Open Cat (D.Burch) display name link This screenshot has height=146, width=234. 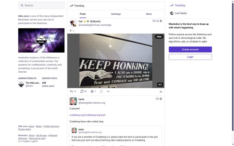90,21
